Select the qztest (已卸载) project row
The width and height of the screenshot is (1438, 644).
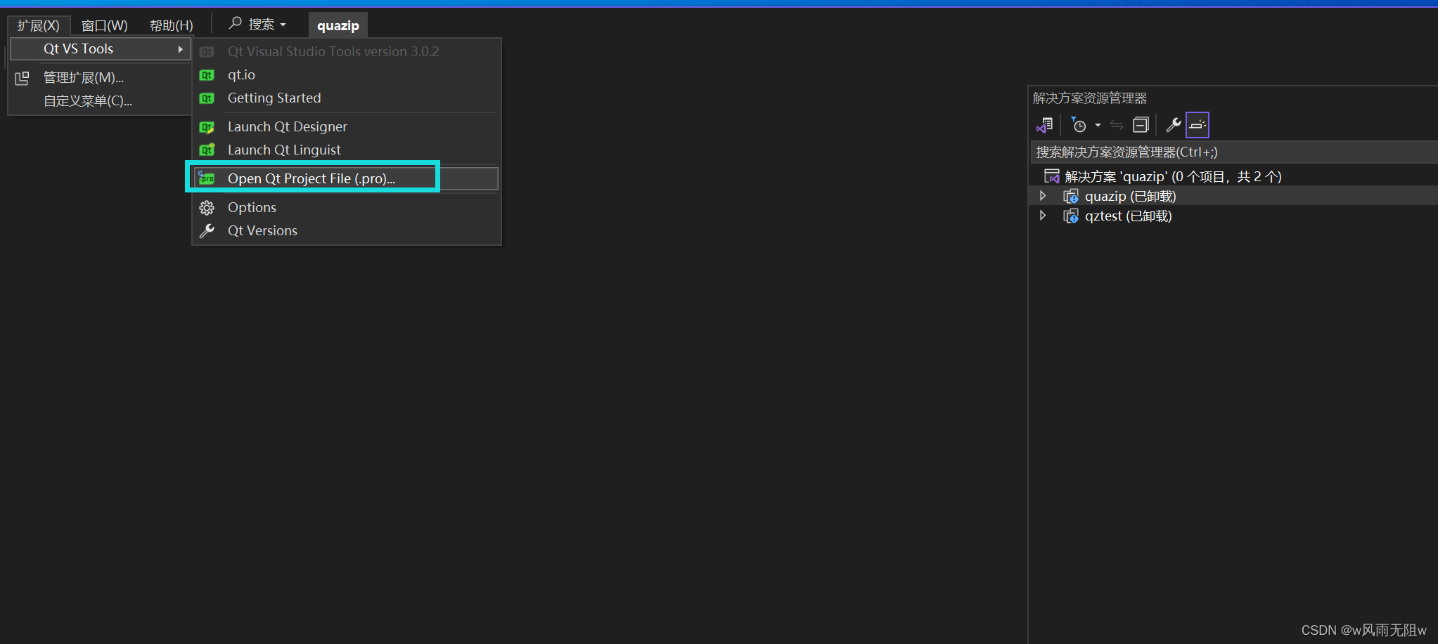[1234, 216]
